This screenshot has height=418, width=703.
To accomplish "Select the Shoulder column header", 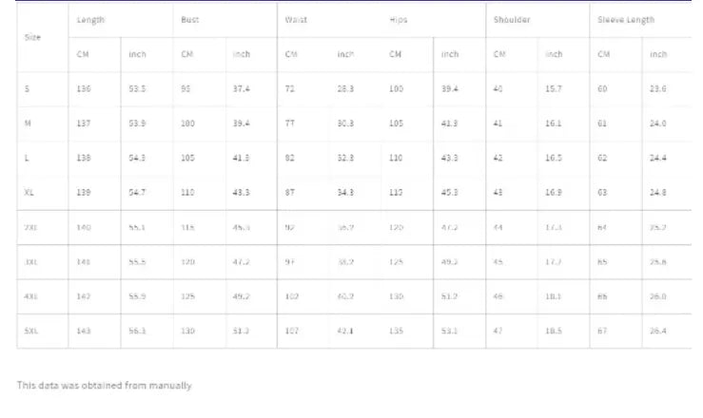I will click(x=512, y=20).
